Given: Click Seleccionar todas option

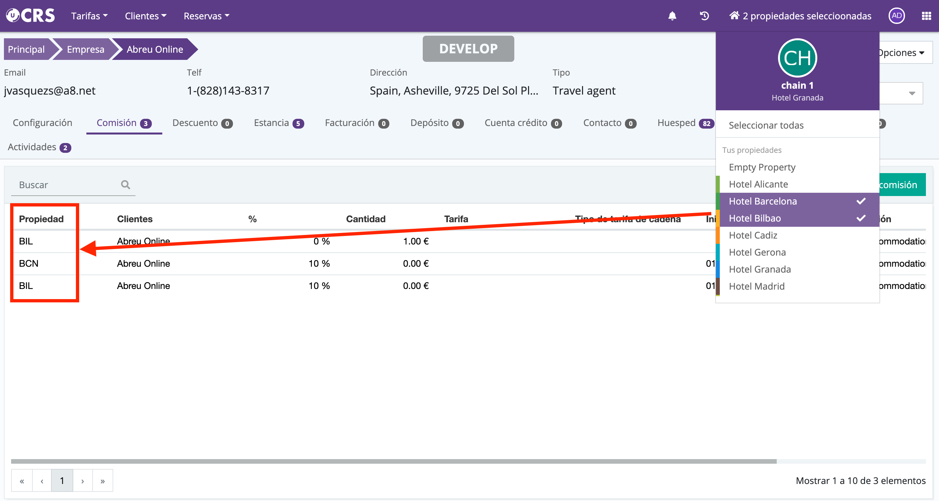Looking at the screenshot, I should (766, 125).
